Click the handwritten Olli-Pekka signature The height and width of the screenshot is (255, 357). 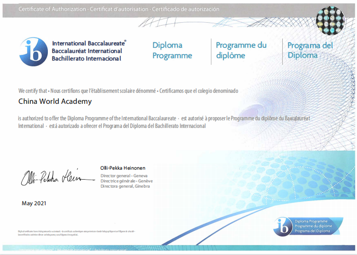click(x=58, y=177)
